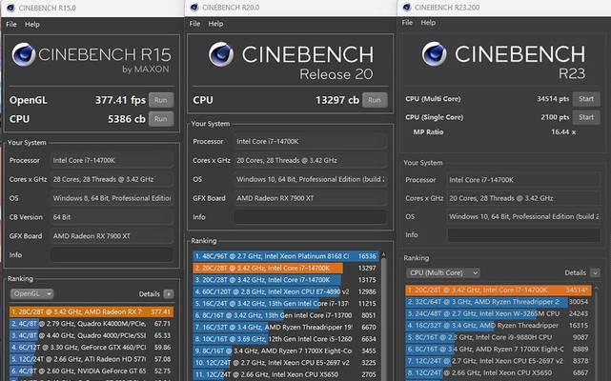Select R20 orange row i7-14700K 13297
This screenshot has height=381, width=611.
tap(286, 268)
